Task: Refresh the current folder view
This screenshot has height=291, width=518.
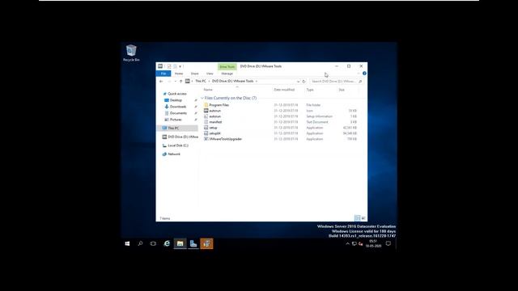Action: pos(304,81)
